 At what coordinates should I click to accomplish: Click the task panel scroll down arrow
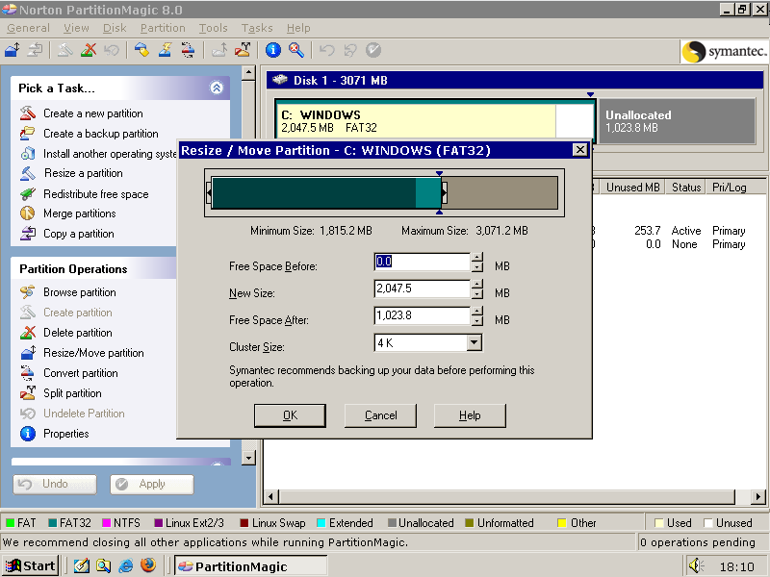click(x=249, y=459)
